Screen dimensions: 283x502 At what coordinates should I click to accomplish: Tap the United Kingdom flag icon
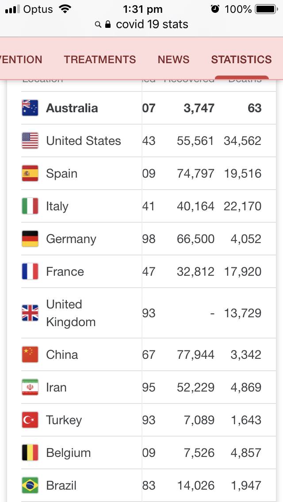tap(30, 313)
